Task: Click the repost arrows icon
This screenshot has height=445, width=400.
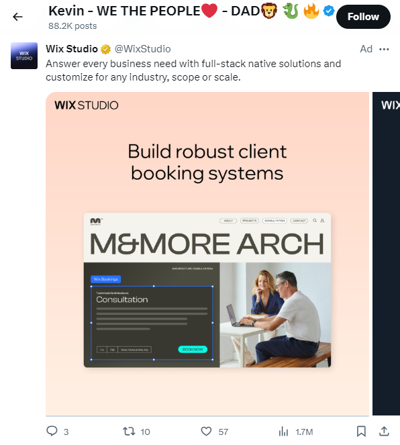Action: [x=129, y=432]
